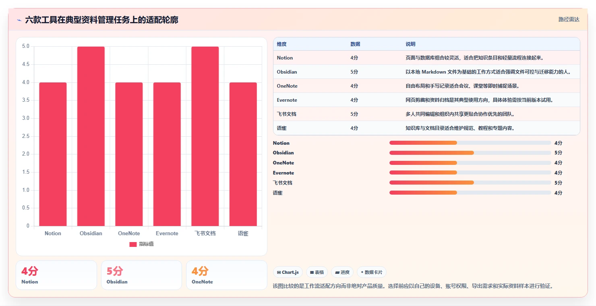This screenshot has width=596, height=306.
Task: Click the Evernote progress bar
Action: [470, 173]
